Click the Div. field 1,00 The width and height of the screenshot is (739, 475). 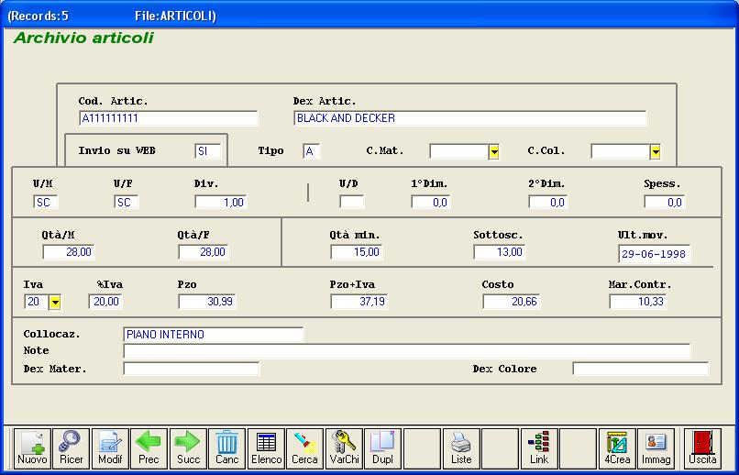221,202
